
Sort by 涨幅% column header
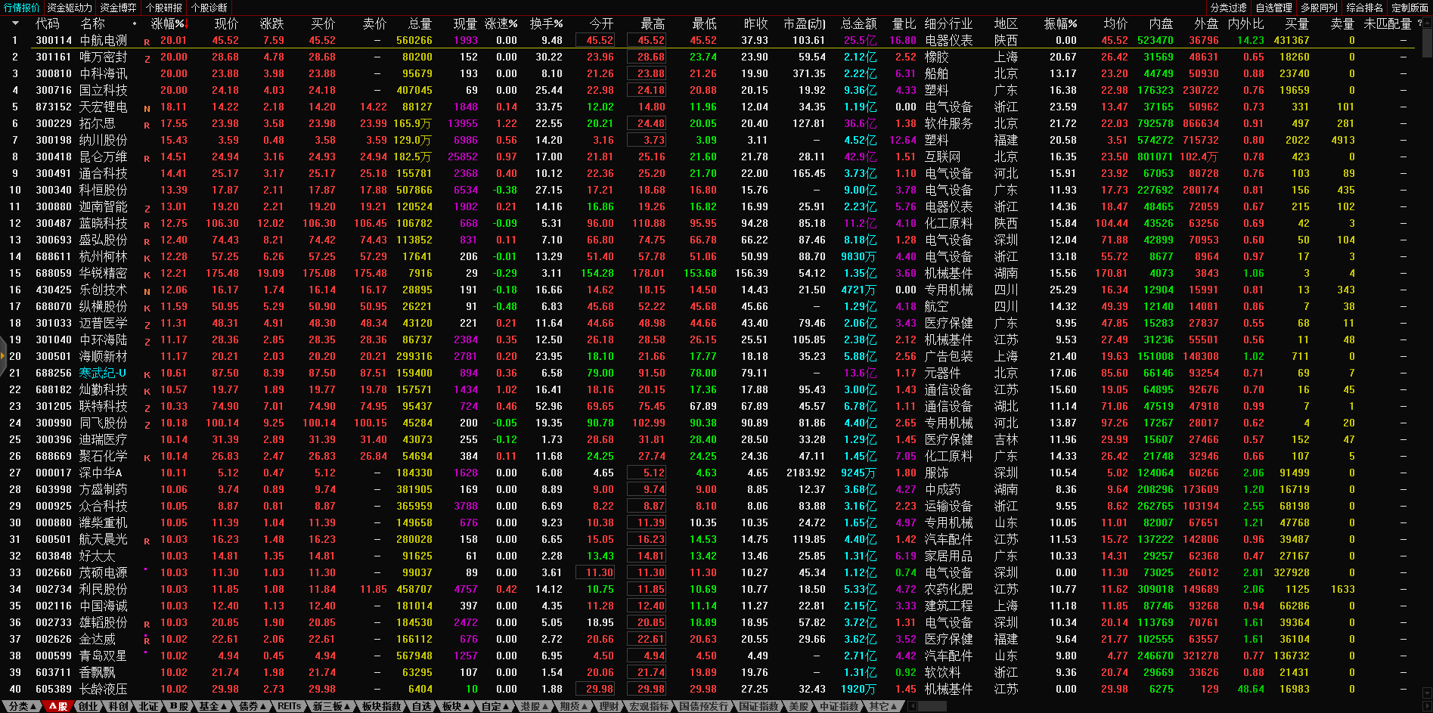pos(168,23)
